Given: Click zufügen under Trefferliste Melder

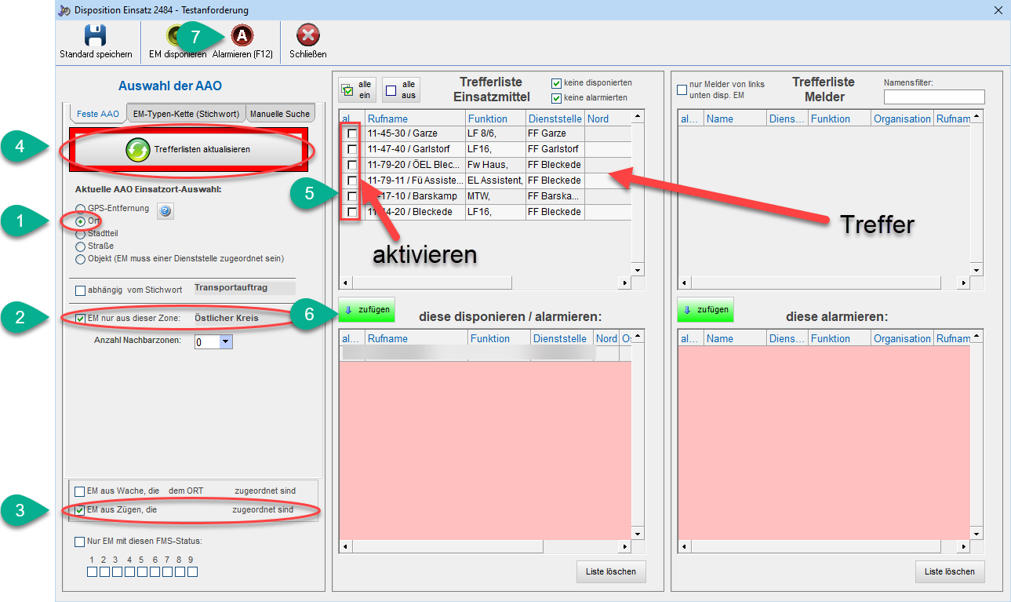Looking at the screenshot, I should point(705,309).
